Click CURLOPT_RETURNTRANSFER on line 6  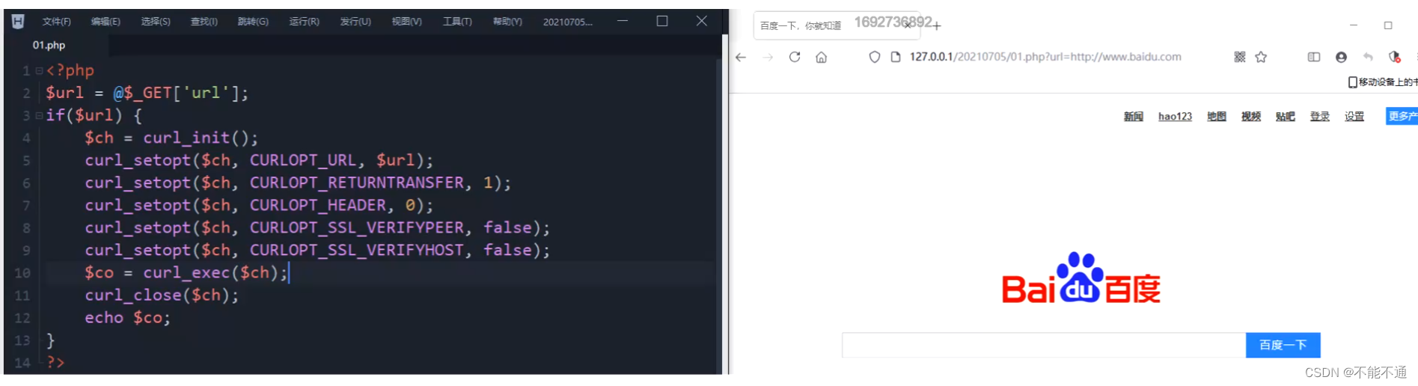[x=356, y=183]
